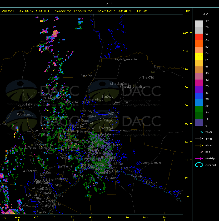Pick the gray 65–70 dBZ swatch
The image size is (219, 221).
coord(199,30)
